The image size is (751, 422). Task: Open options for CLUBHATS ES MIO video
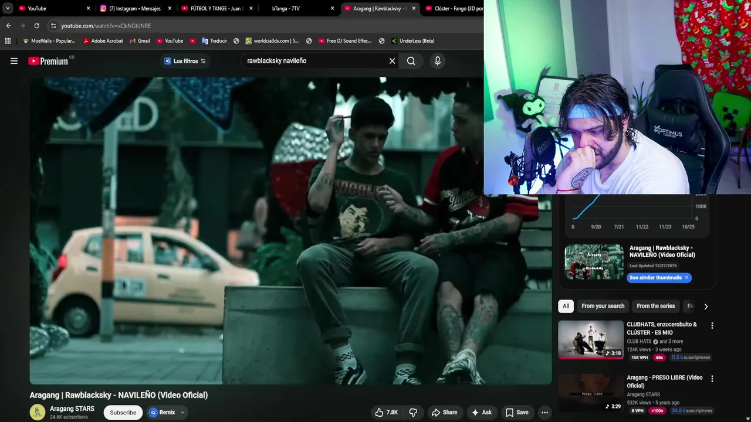712,325
